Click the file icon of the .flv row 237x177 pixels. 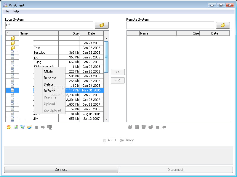point(12,119)
